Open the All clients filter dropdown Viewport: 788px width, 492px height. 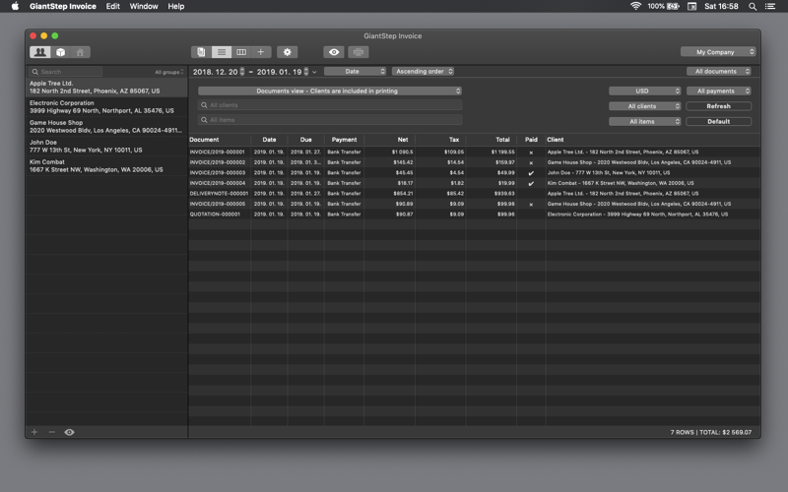point(645,106)
